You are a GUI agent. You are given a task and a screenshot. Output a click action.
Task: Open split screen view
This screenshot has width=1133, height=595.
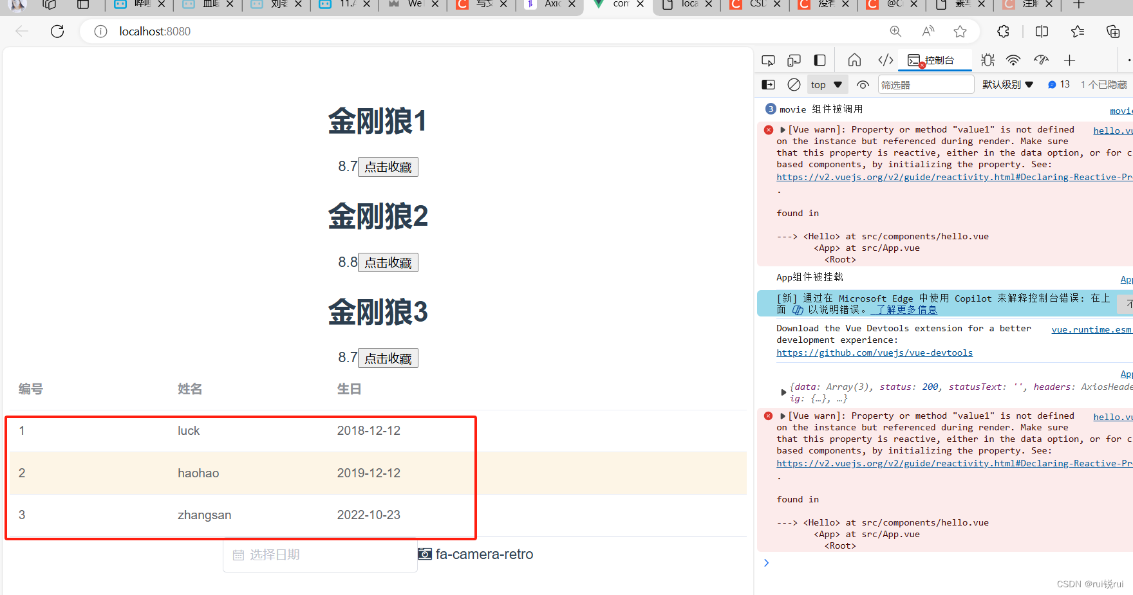coord(1042,32)
